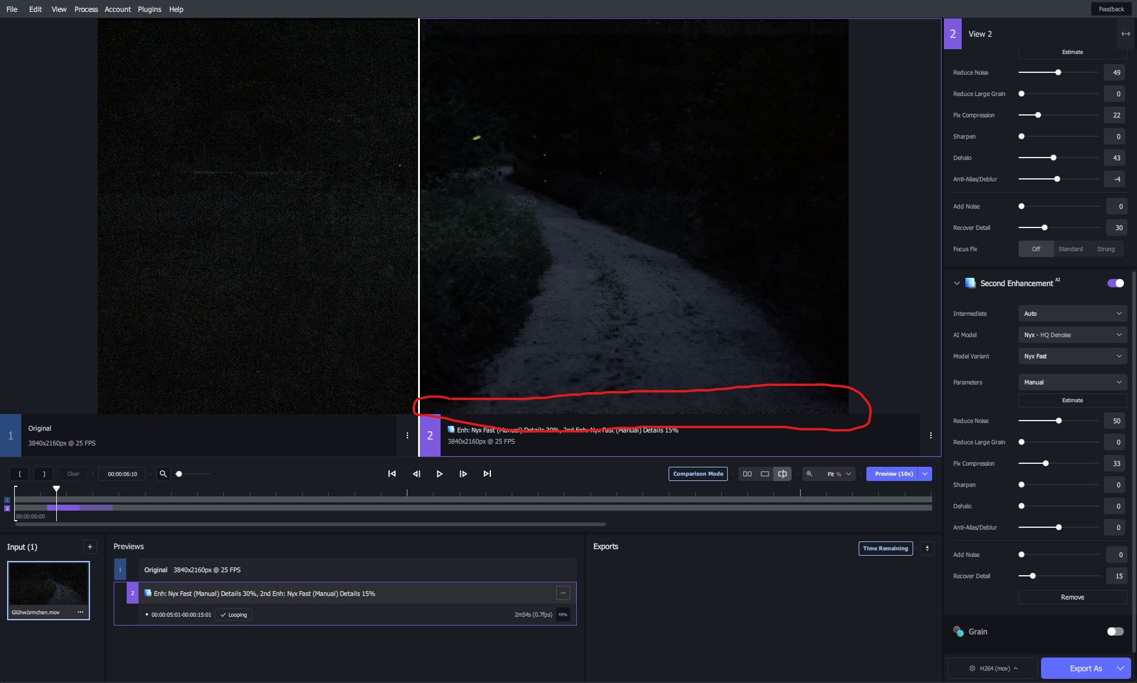This screenshot has height=683, width=1137.
Task: Open the Process menu
Action: tap(86, 9)
